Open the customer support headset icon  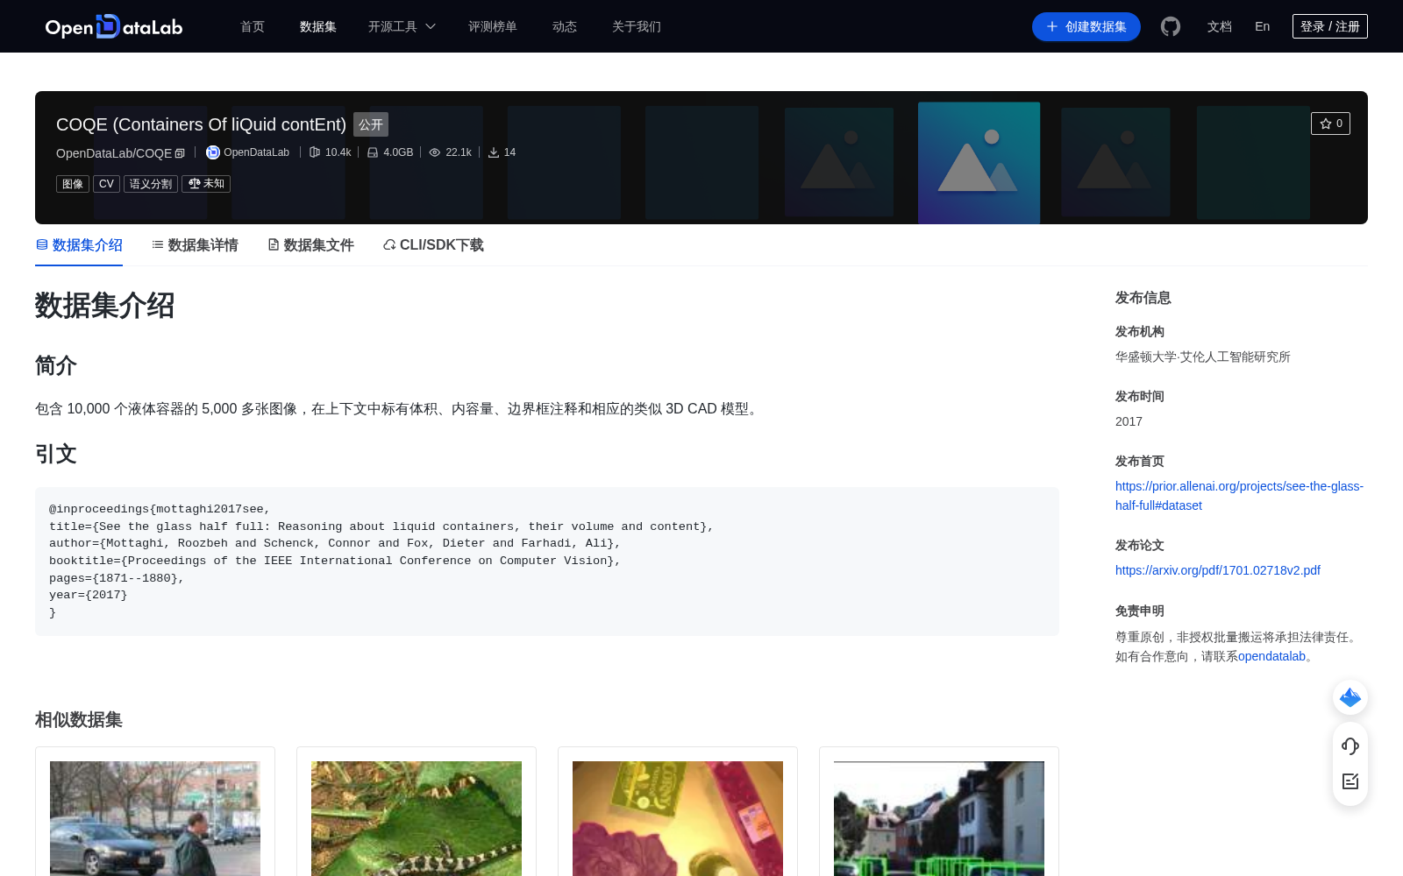1350,746
